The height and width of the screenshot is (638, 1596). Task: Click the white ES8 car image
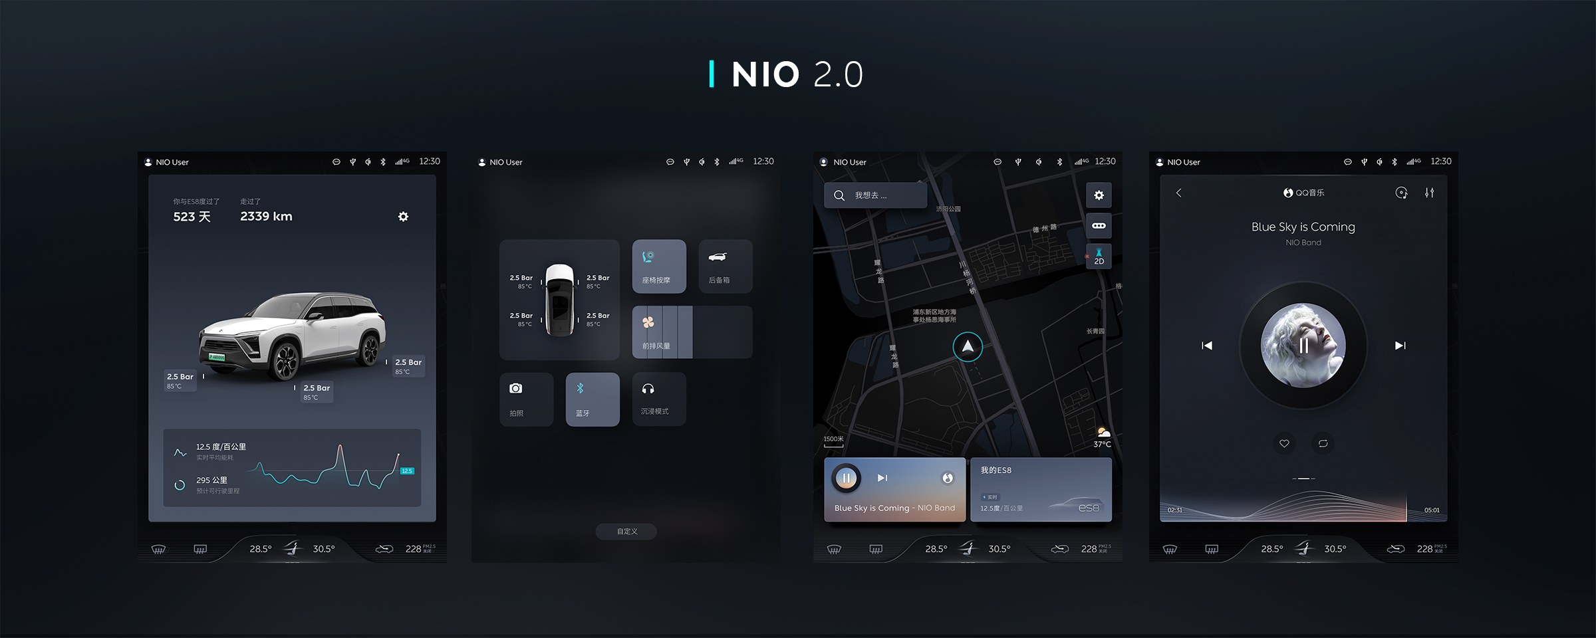point(292,336)
